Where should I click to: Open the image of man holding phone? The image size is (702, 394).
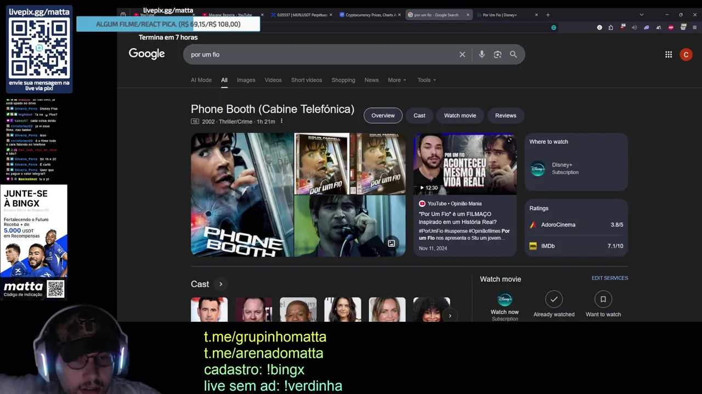coord(350,226)
